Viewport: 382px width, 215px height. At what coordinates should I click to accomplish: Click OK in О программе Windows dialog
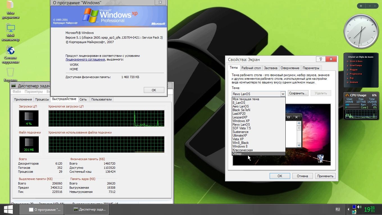(154, 90)
